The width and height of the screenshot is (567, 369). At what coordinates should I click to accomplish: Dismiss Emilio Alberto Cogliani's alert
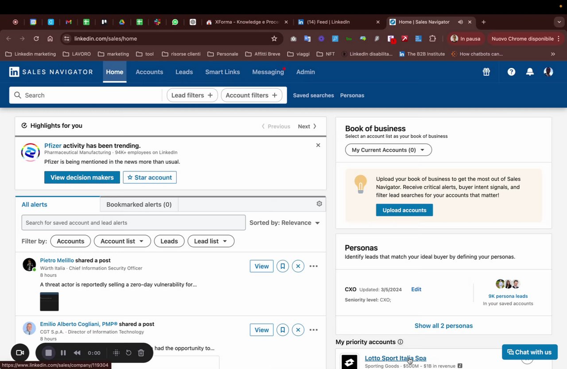click(x=298, y=330)
